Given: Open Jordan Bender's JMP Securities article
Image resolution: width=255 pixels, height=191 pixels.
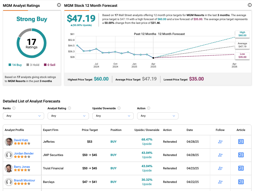Looking at the screenshot, I should click(241, 155).
